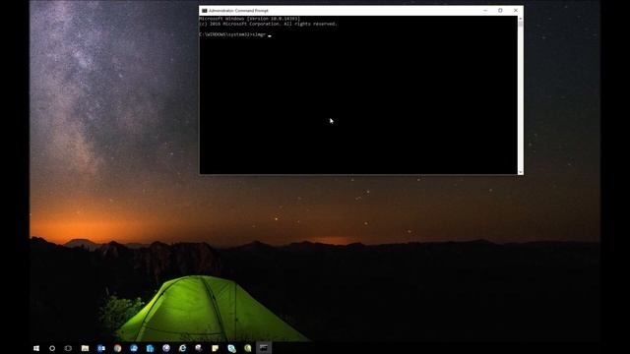Open Task View from the taskbar
The height and width of the screenshot is (354, 630).
coord(68,348)
